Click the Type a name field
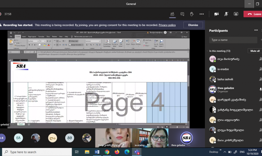The width and height of the screenshot is (262, 156). point(234,40)
